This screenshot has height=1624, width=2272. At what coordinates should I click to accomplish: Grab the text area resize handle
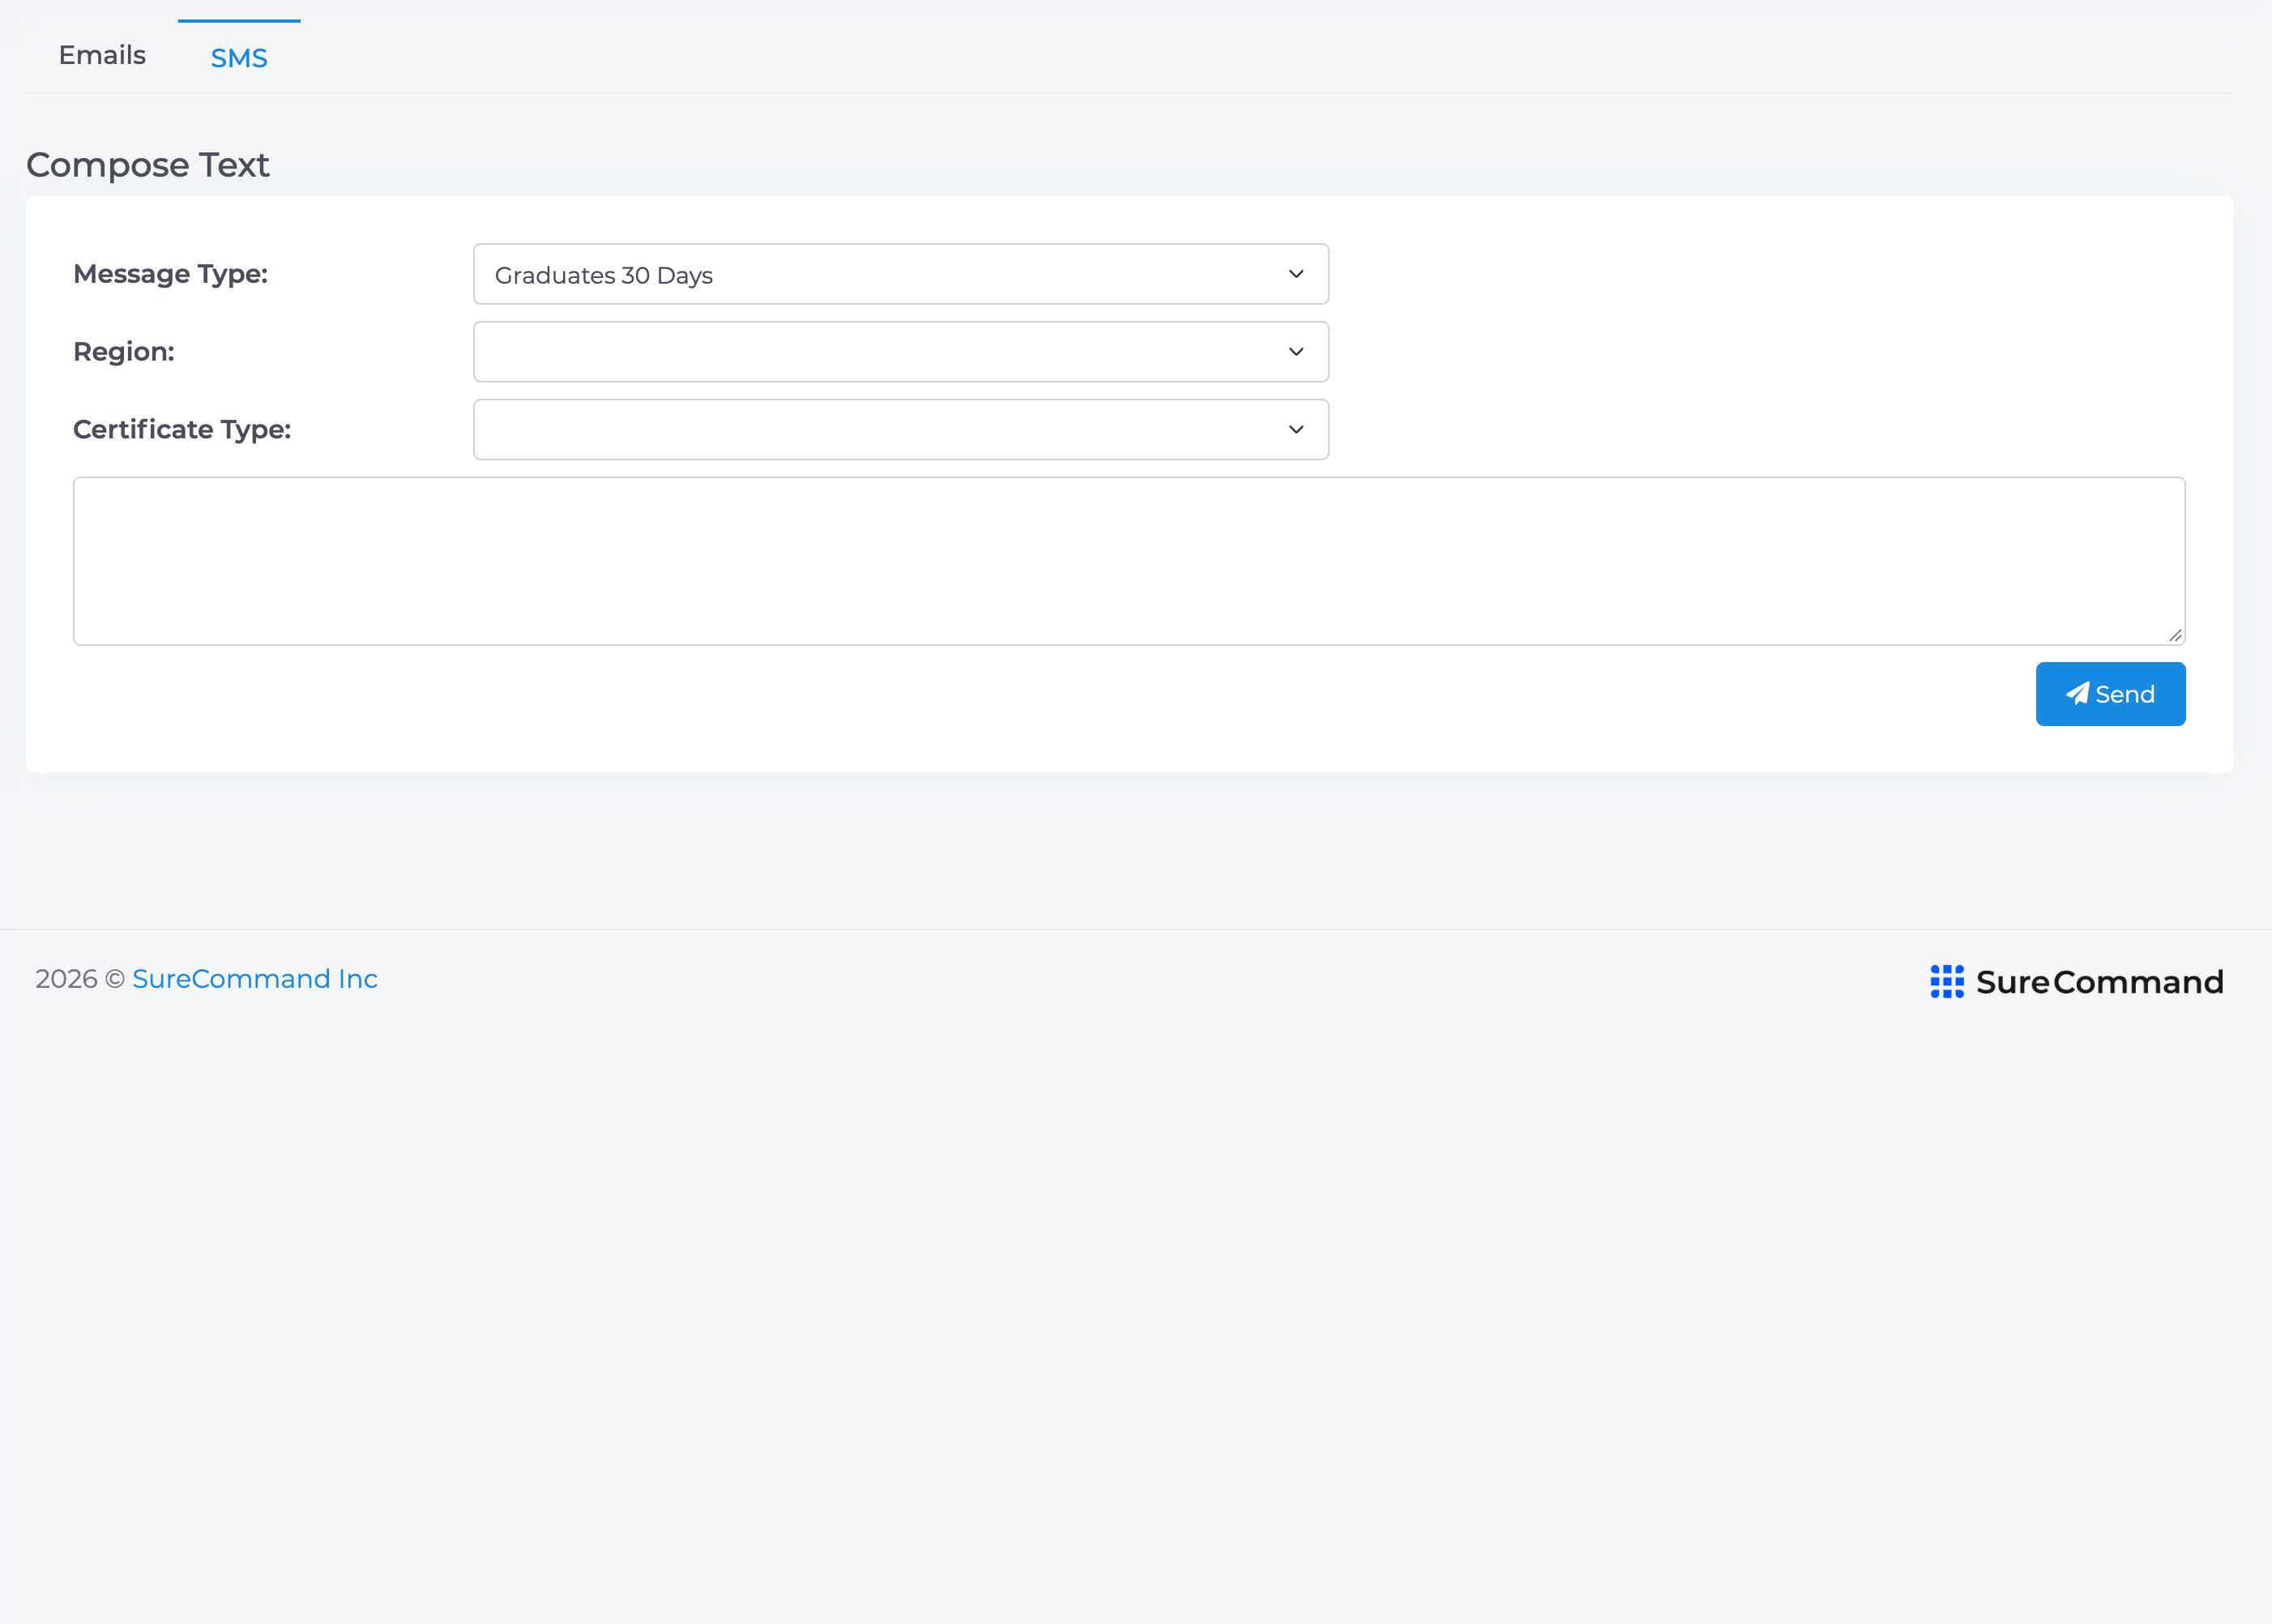point(2175,635)
